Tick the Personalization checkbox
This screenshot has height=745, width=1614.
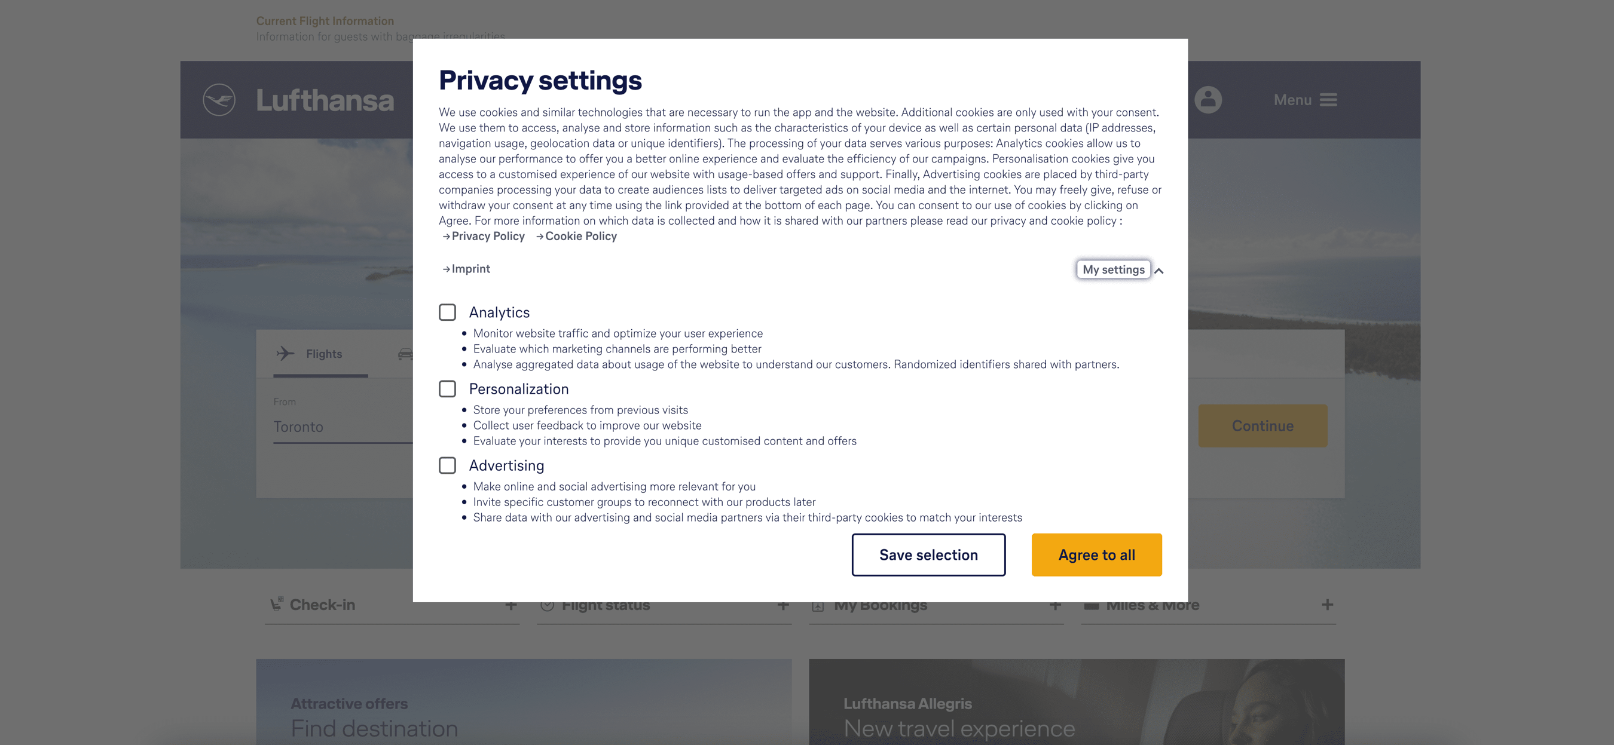click(447, 389)
